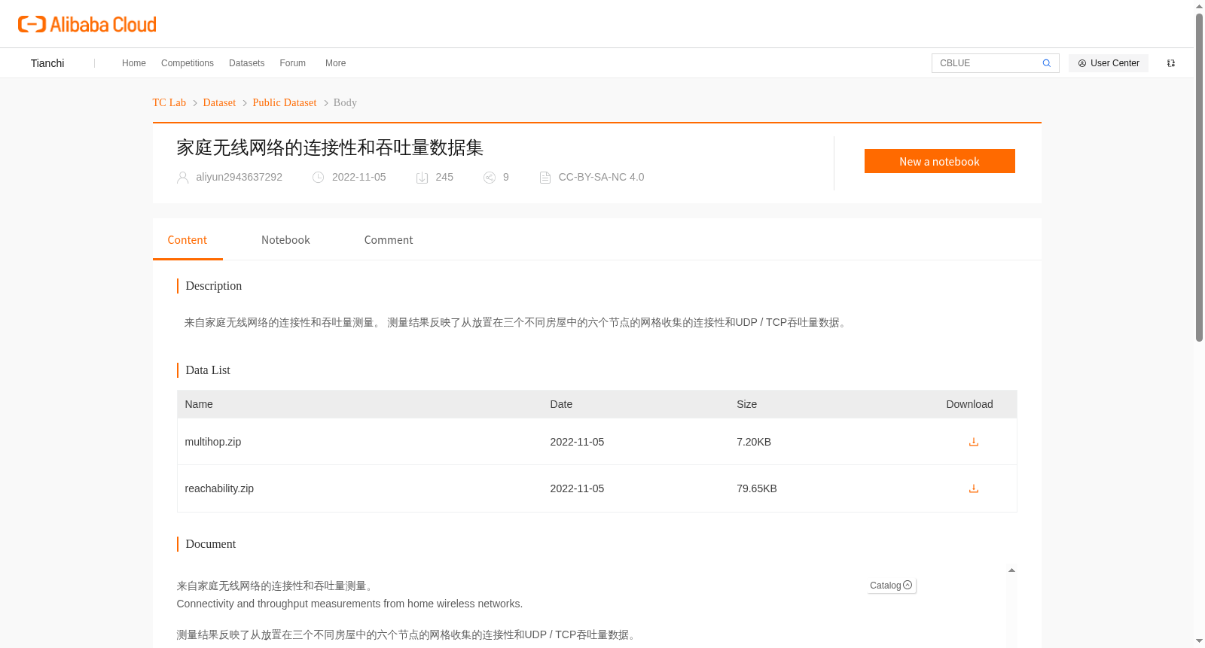The height and width of the screenshot is (648, 1205).
Task: Click the page vertical scrollbar thumb
Action: pyautogui.click(x=1199, y=177)
